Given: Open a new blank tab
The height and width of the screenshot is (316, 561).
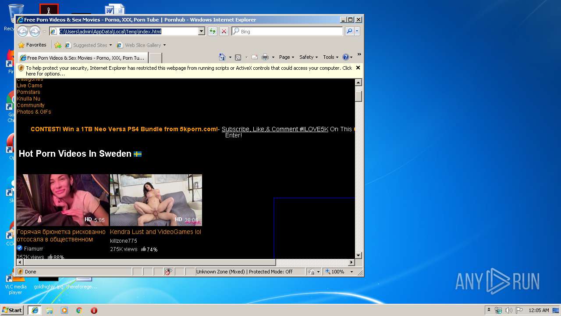Looking at the screenshot, I should pos(155,57).
